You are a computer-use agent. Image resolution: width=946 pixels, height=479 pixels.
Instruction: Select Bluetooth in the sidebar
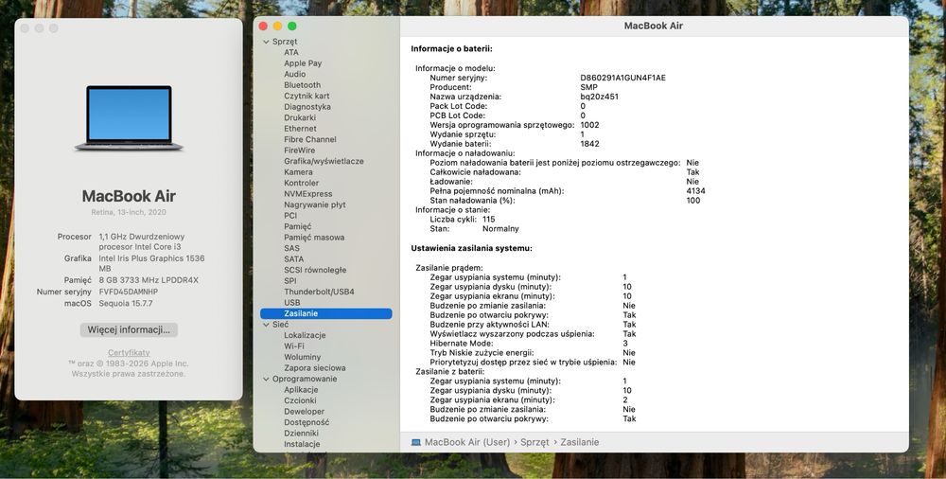303,85
